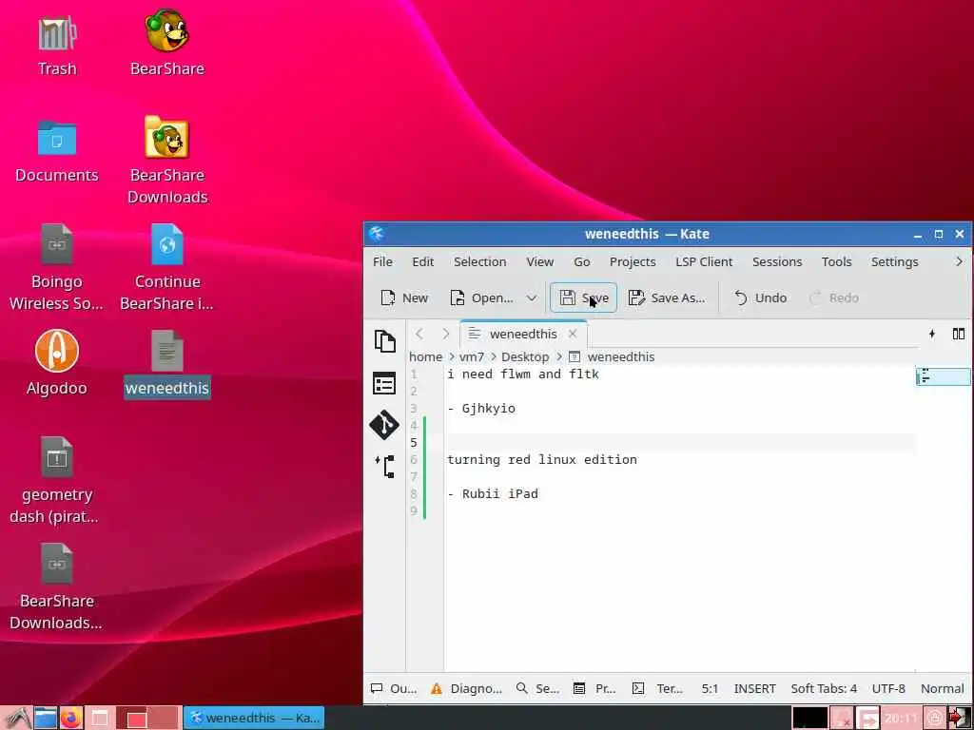Open the View menu
This screenshot has height=730, width=974.
540,262
